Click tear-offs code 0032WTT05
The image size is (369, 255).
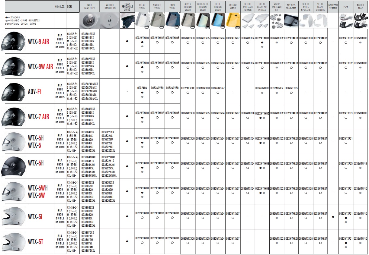[291, 88]
